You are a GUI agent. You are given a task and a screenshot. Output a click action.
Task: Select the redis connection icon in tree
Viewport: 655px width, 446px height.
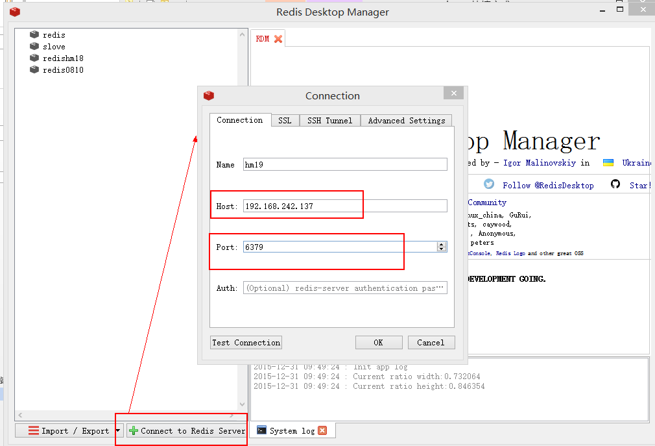click(x=35, y=35)
